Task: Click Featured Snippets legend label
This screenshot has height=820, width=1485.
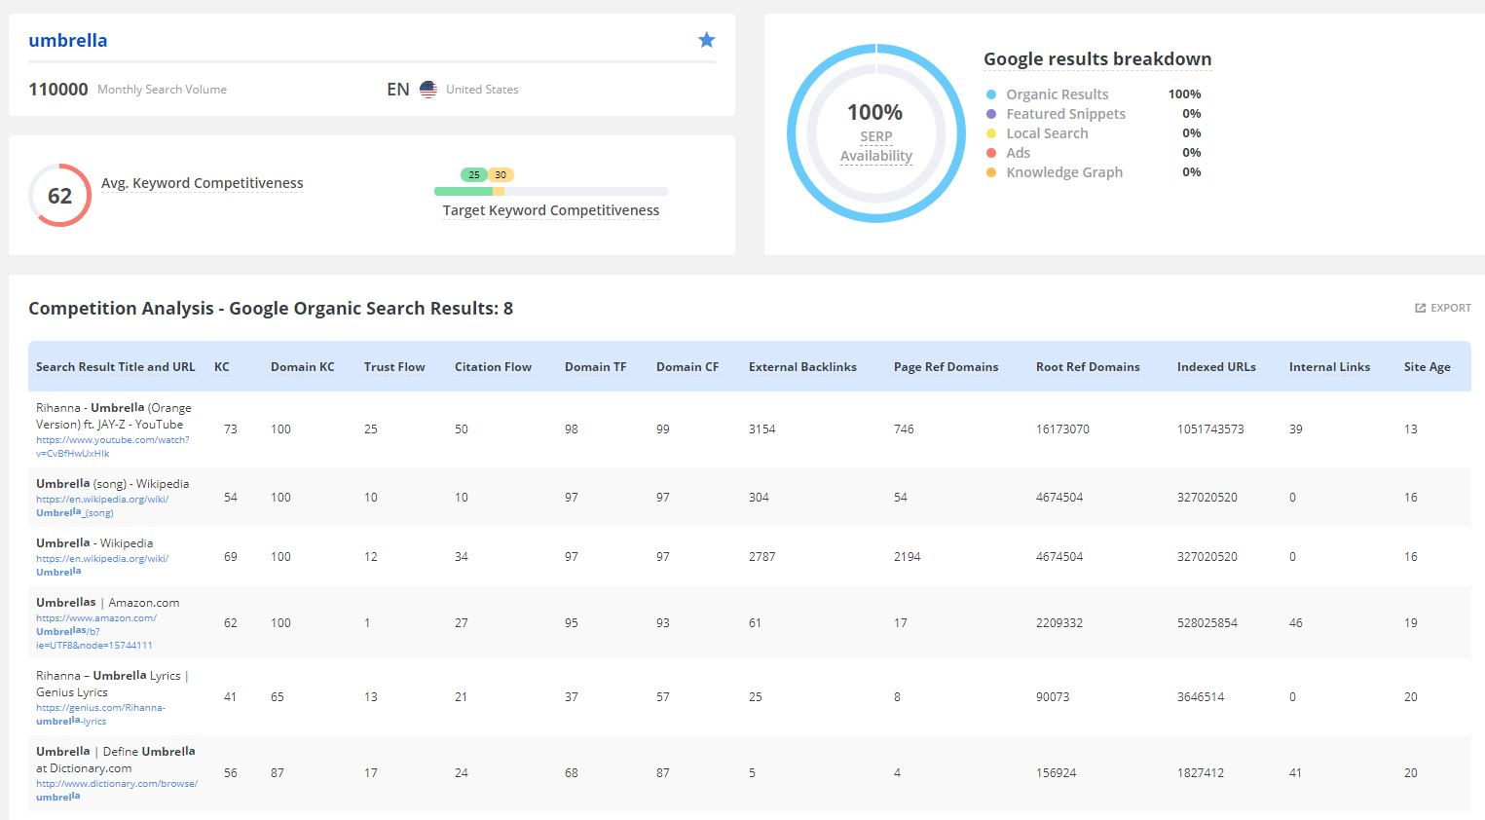Action: pyautogui.click(x=1066, y=114)
